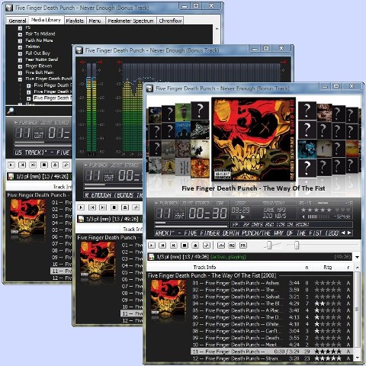Stop playback using front window stop button
This screenshot has width=366, height=366.
tap(185, 246)
